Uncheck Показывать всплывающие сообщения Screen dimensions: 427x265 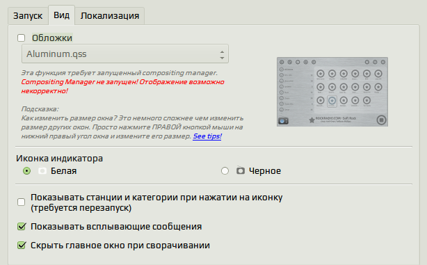pos(22,226)
